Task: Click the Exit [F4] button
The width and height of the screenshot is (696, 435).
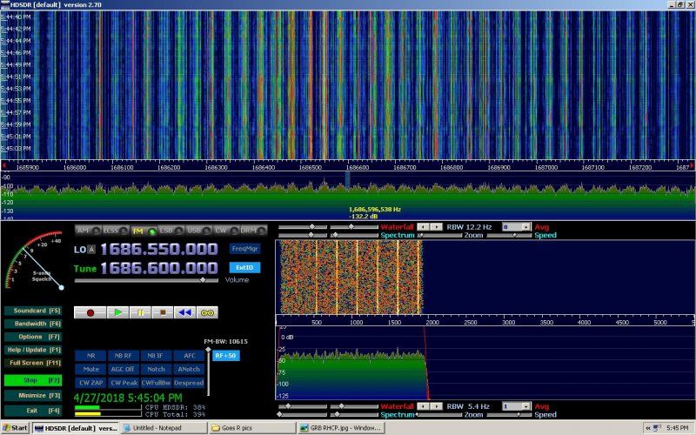Action: (33, 411)
